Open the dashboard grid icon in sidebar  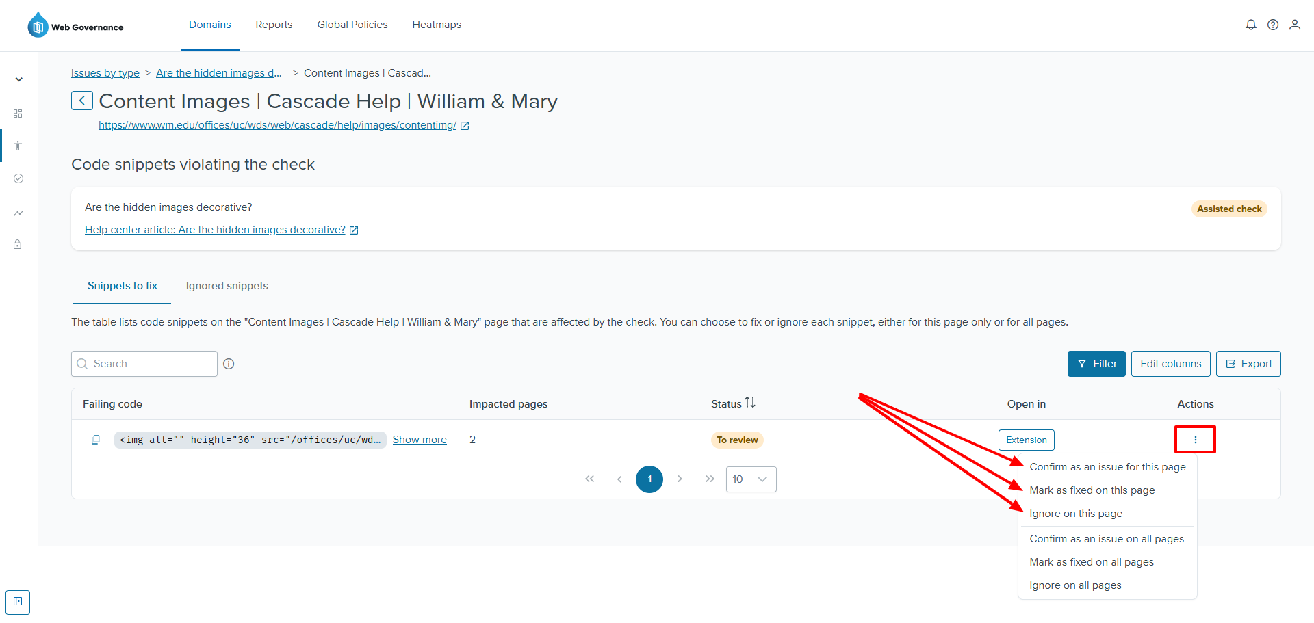tap(18, 114)
